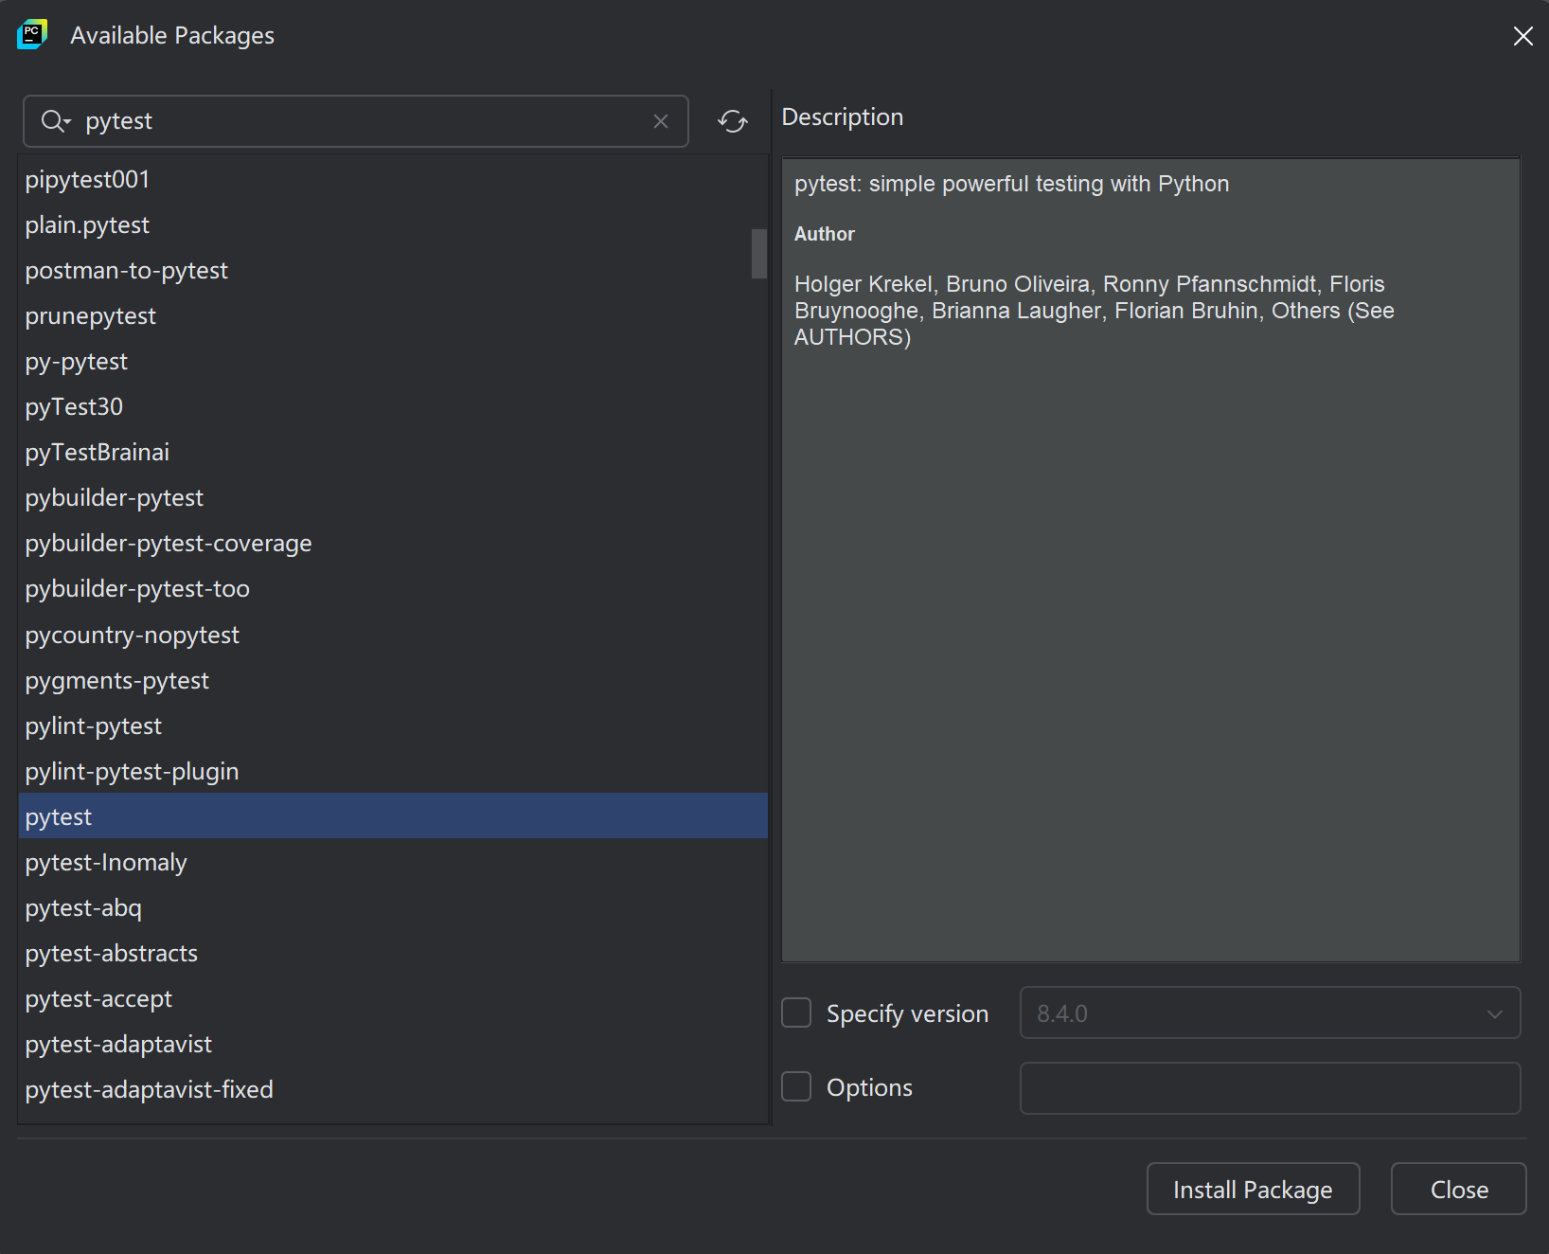This screenshot has width=1549, height=1254.
Task: Select pytest-adaptavist-fixed package
Action: pyautogui.click(x=393, y=1089)
